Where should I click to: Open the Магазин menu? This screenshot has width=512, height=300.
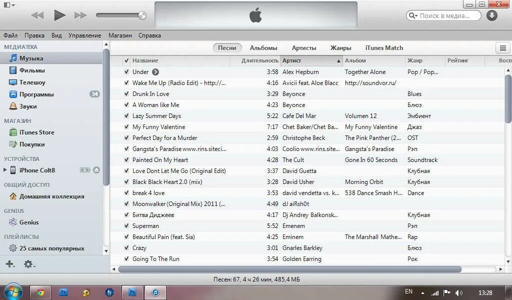tap(120, 35)
